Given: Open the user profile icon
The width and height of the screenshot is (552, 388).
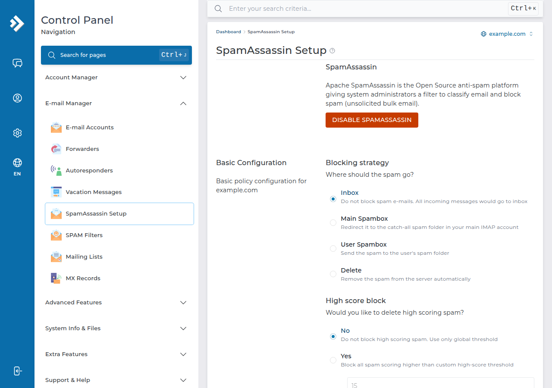Looking at the screenshot, I should coord(17,98).
